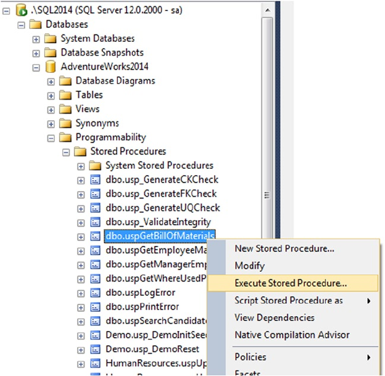385x376 pixels.
Task: Expand the Views node
Action: click(51, 110)
